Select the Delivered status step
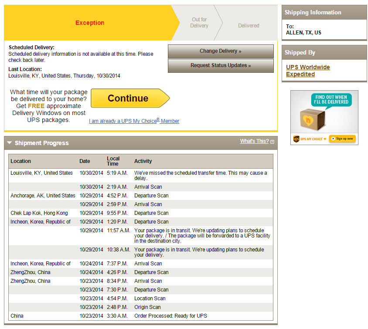The height and width of the screenshot is (329, 368). point(249,26)
